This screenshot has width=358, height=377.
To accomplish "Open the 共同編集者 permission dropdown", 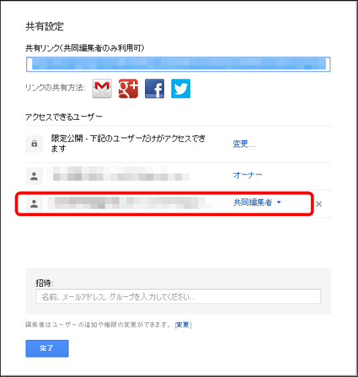I will 257,203.
